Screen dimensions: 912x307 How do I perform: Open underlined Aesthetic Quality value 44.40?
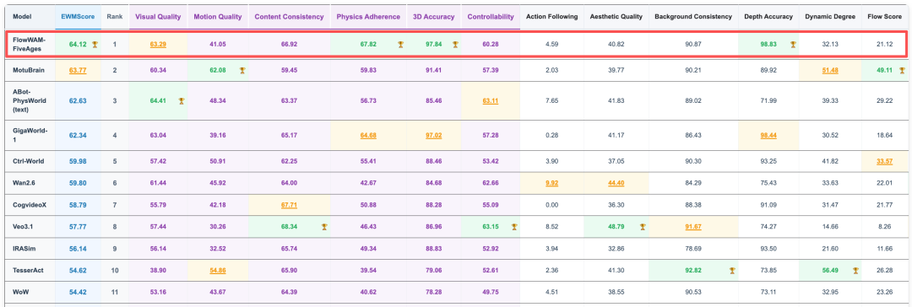616,183
